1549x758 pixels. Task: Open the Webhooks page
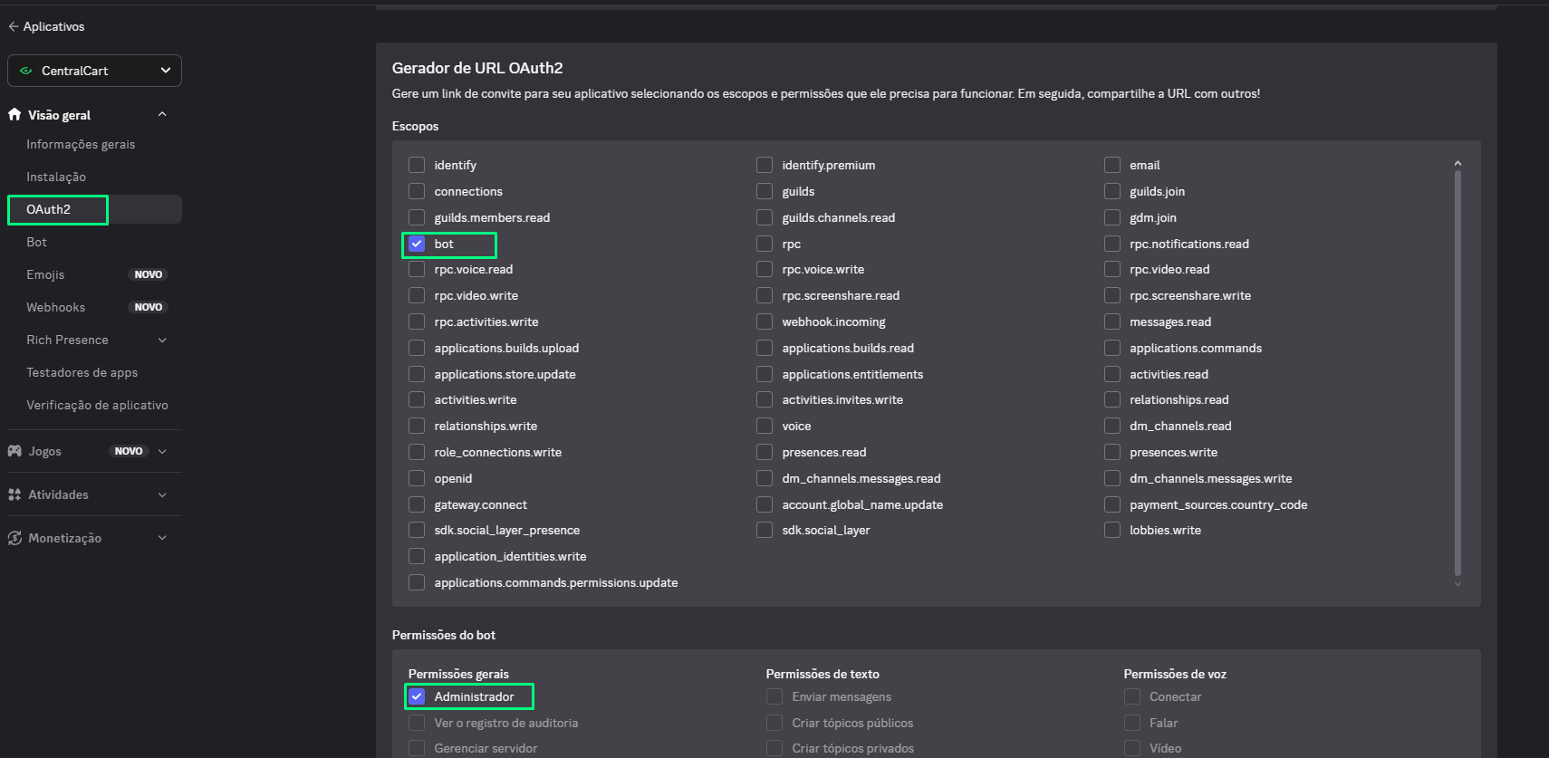pyautogui.click(x=55, y=307)
